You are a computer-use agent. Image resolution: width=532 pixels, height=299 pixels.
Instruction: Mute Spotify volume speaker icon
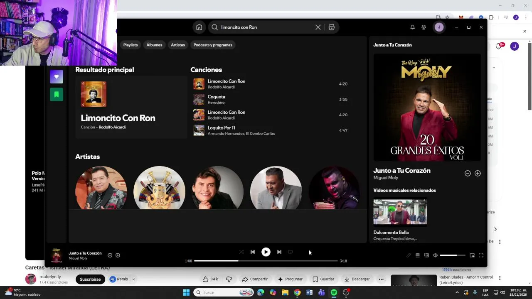435,255
